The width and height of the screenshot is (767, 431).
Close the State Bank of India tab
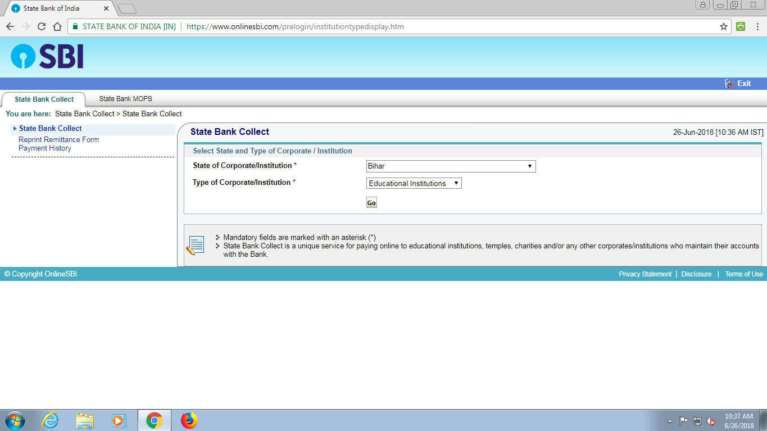pos(106,8)
